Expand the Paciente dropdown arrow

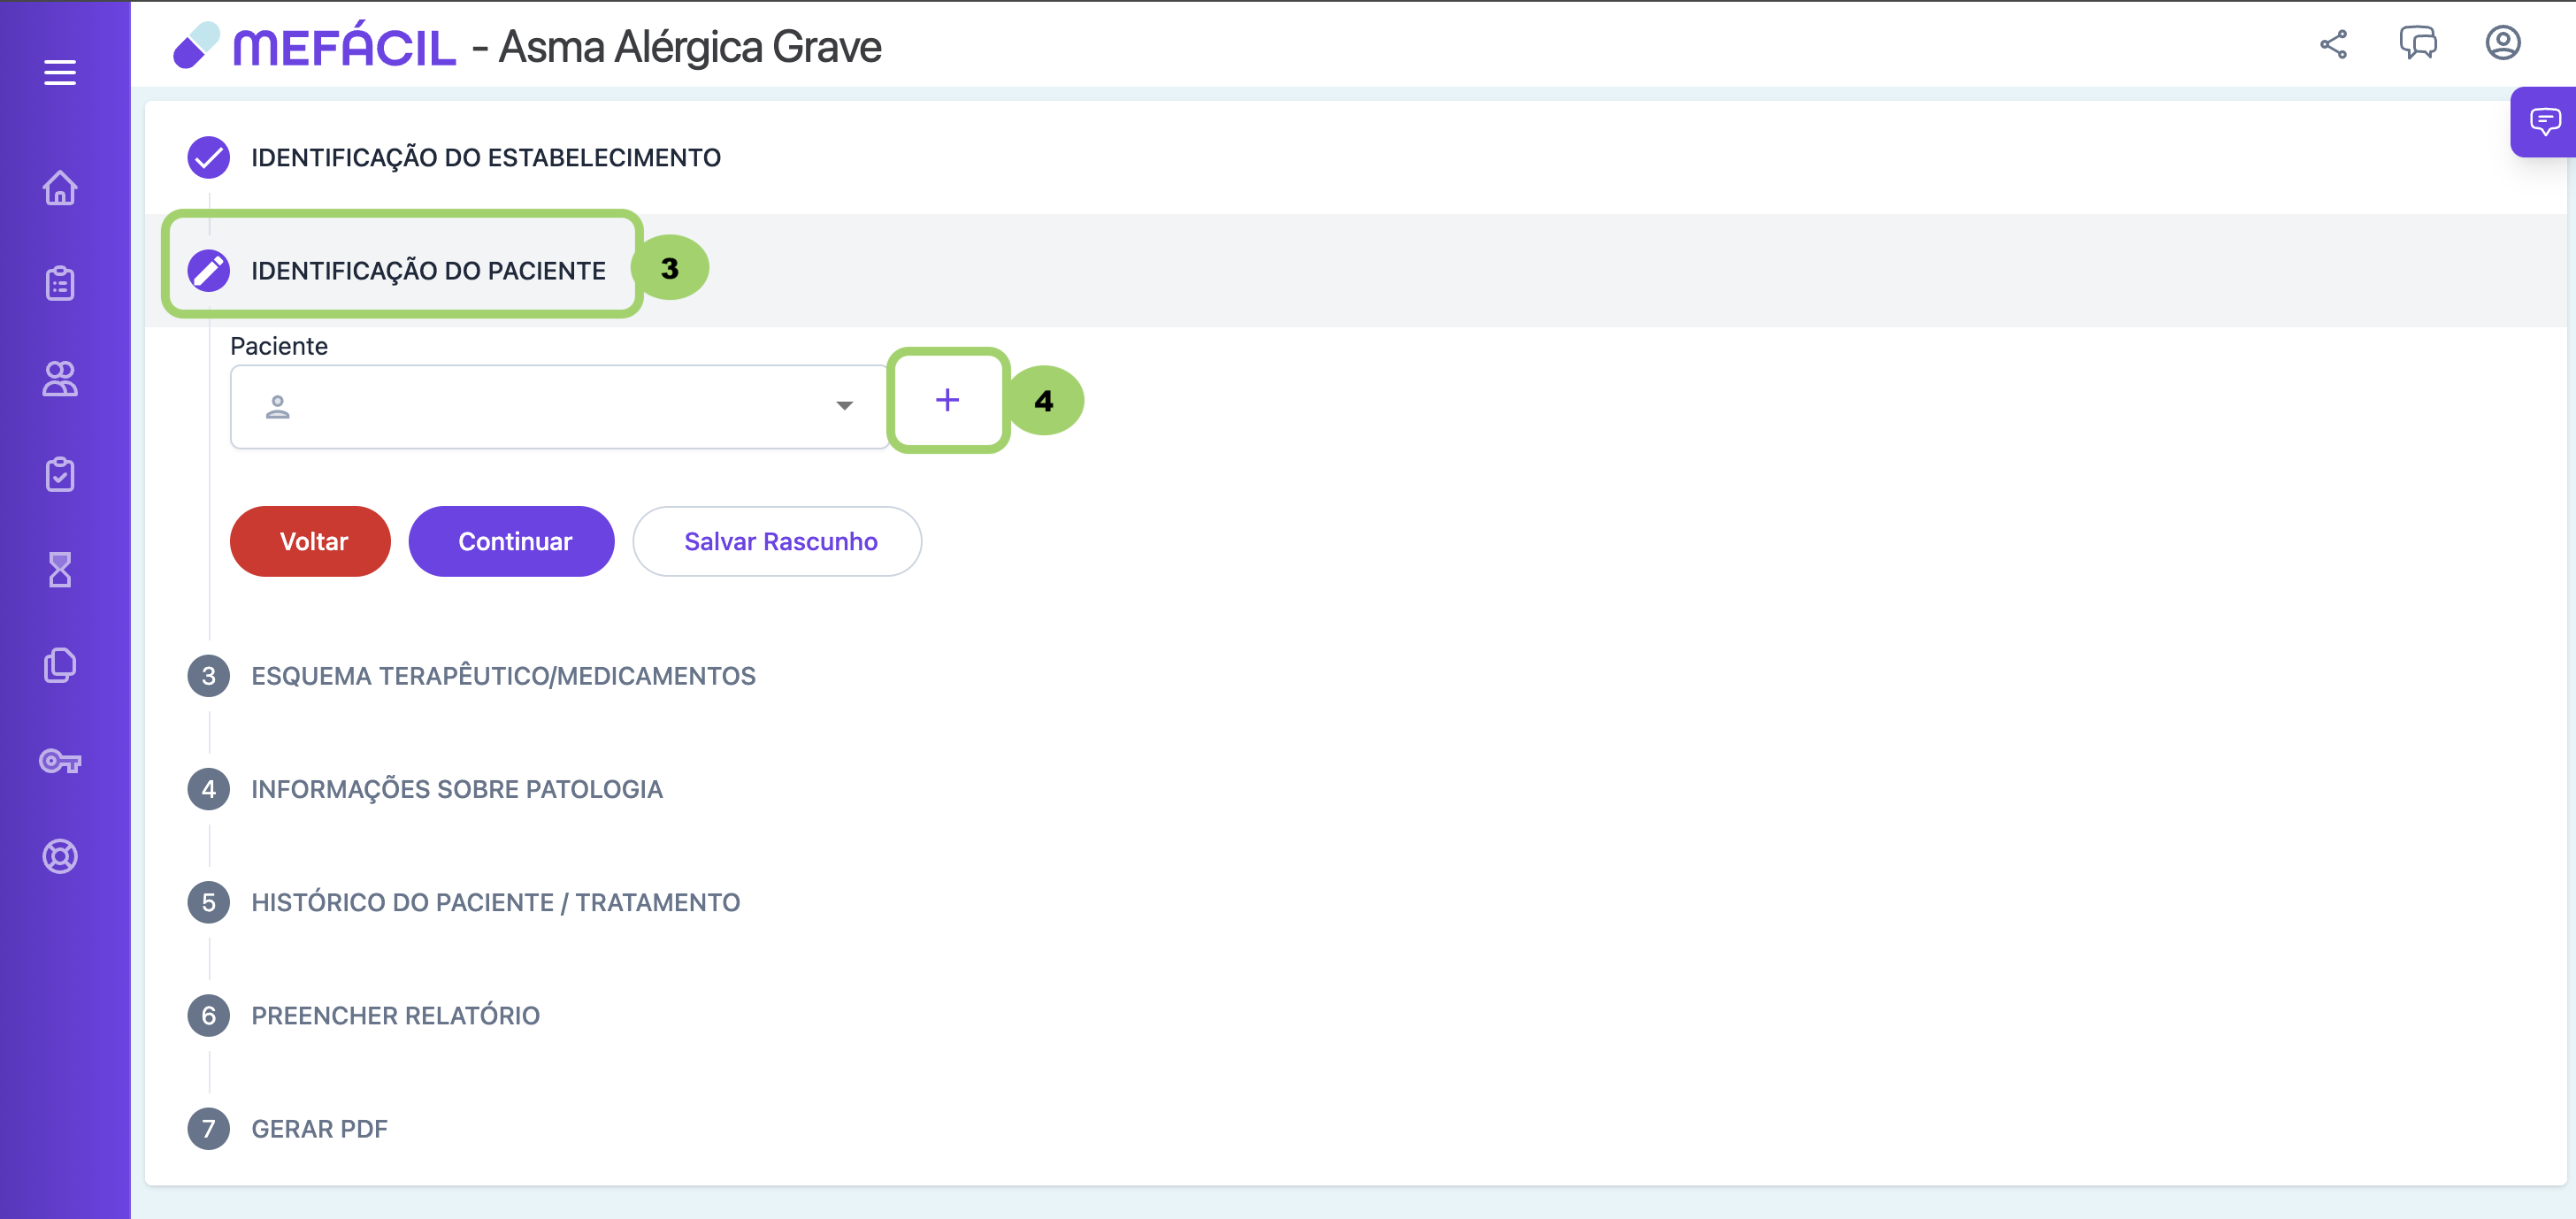[844, 406]
